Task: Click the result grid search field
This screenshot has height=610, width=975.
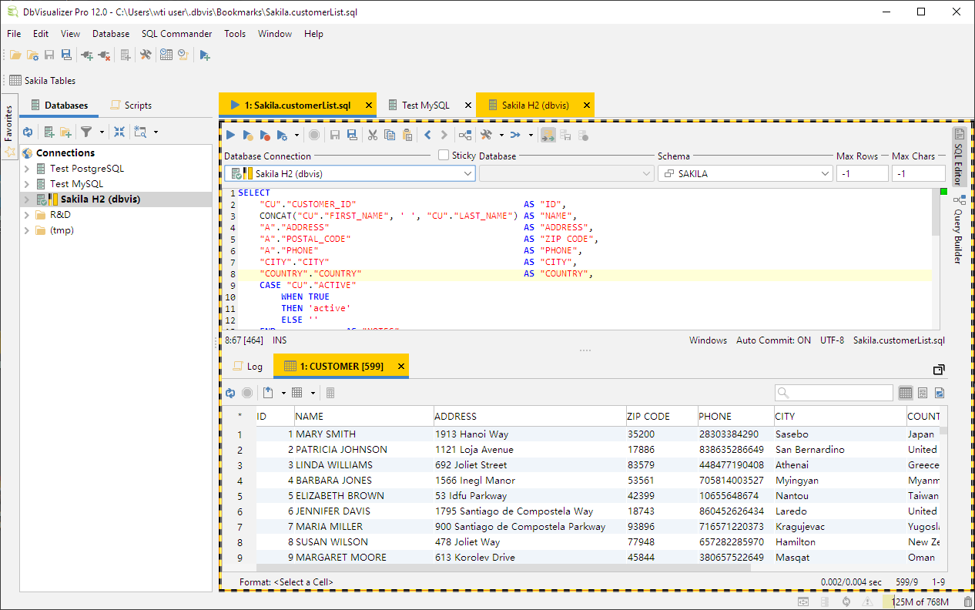Action: pos(834,393)
